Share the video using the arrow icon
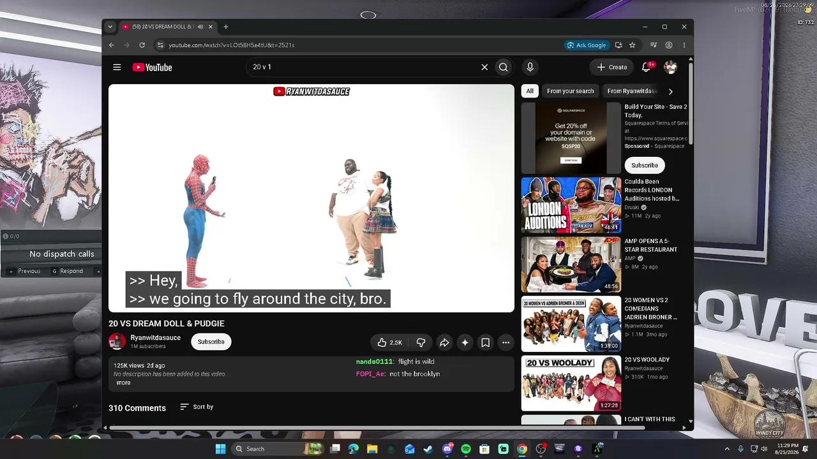817x459 pixels. click(x=444, y=342)
